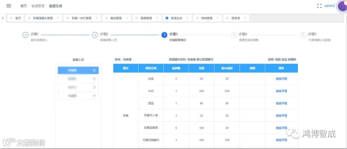Click the 步骤2 明确就餐人员 step label
The height and width of the screenshot is (149, 347).
(109, 37)
